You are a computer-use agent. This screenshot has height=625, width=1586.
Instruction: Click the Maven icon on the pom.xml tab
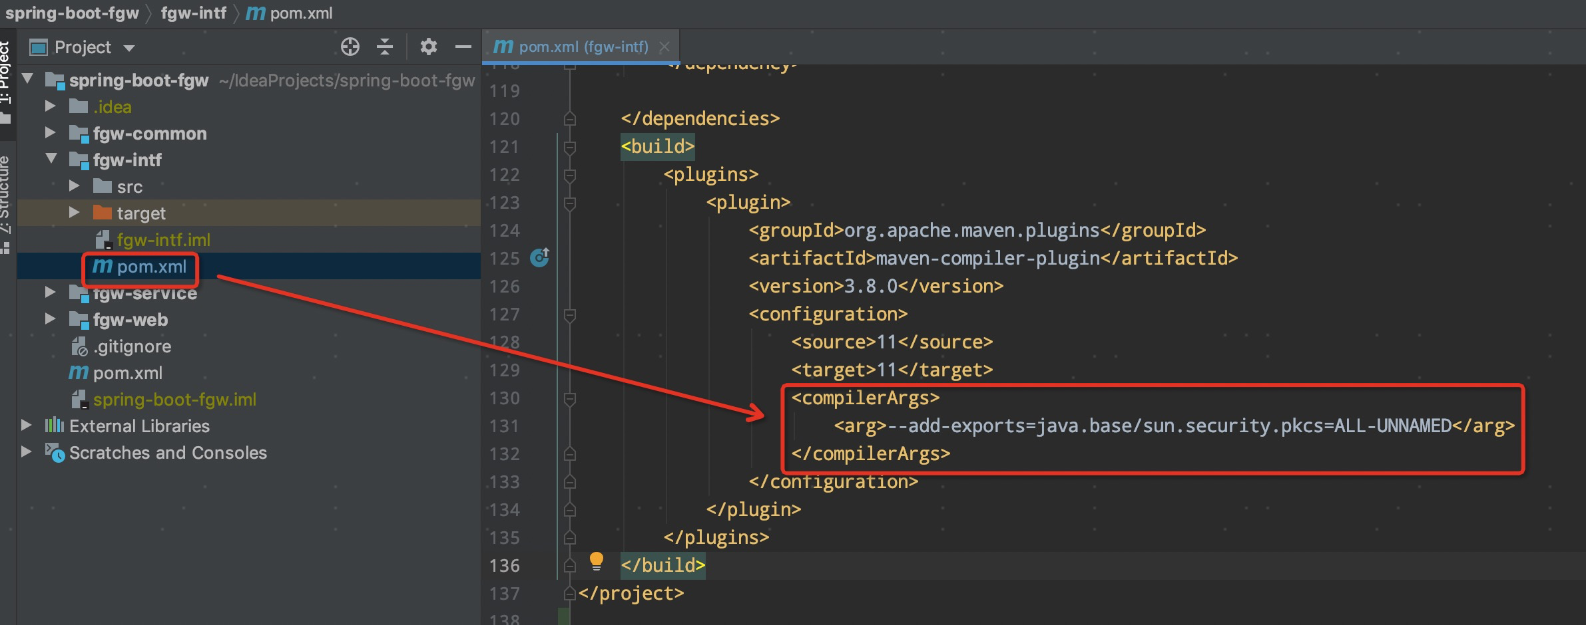504,46
